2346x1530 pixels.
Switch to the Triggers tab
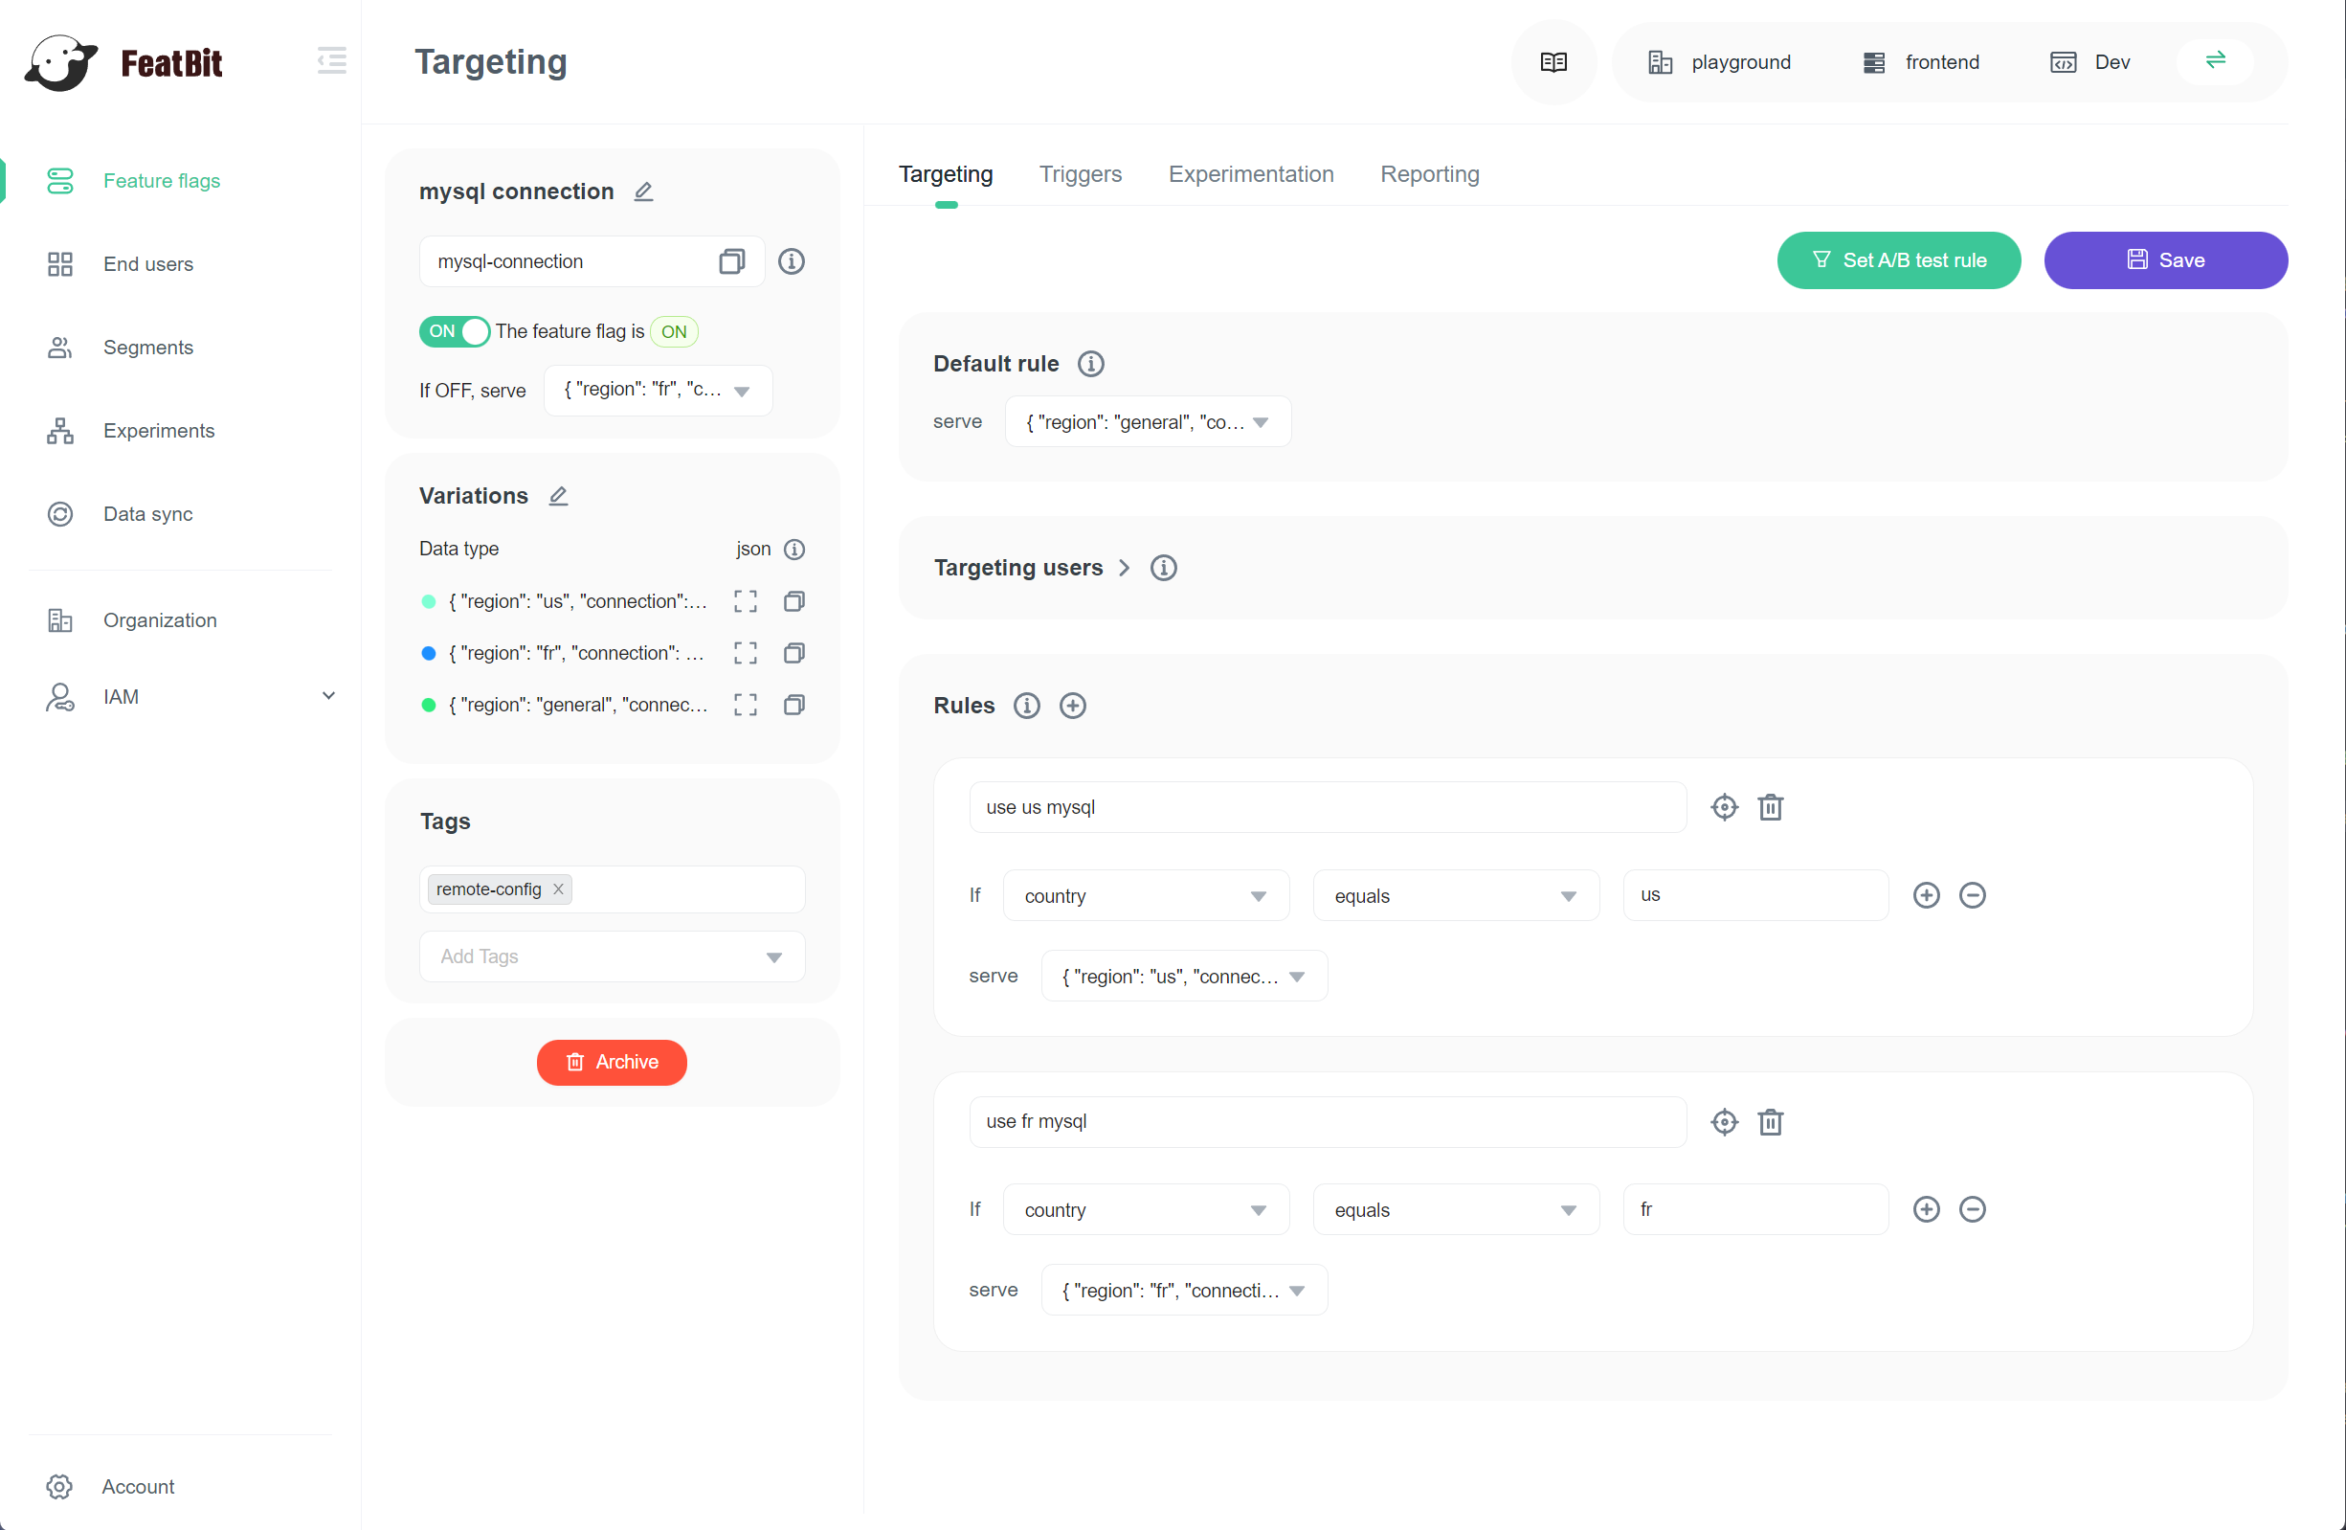click(1081, 174)
